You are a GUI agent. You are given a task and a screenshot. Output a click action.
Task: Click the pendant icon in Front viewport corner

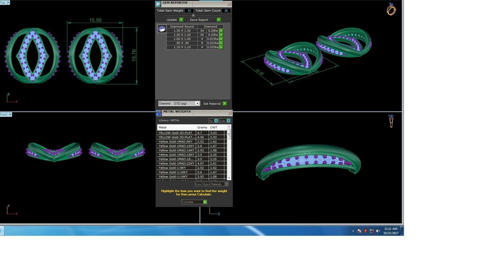[x=391, y=121]
